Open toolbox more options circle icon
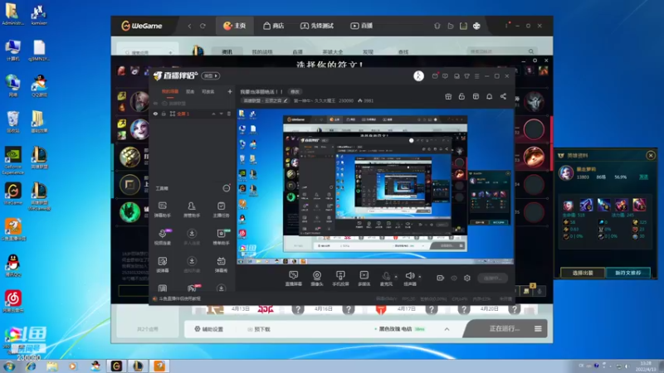664x373 pixels. (227, 188)
